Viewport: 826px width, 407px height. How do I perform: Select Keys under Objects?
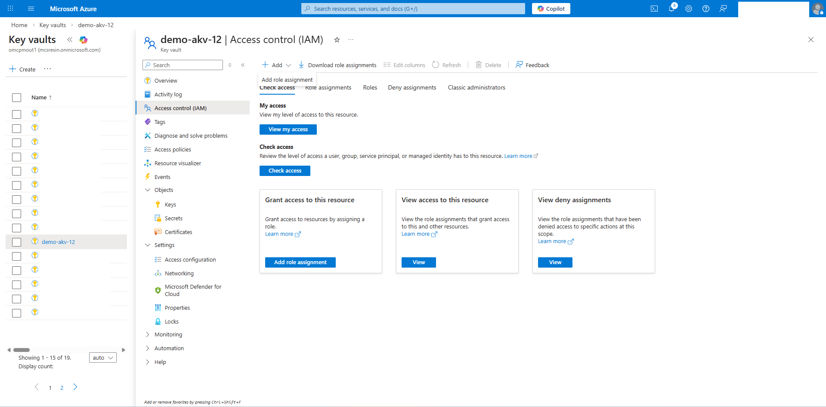point(170,204)
